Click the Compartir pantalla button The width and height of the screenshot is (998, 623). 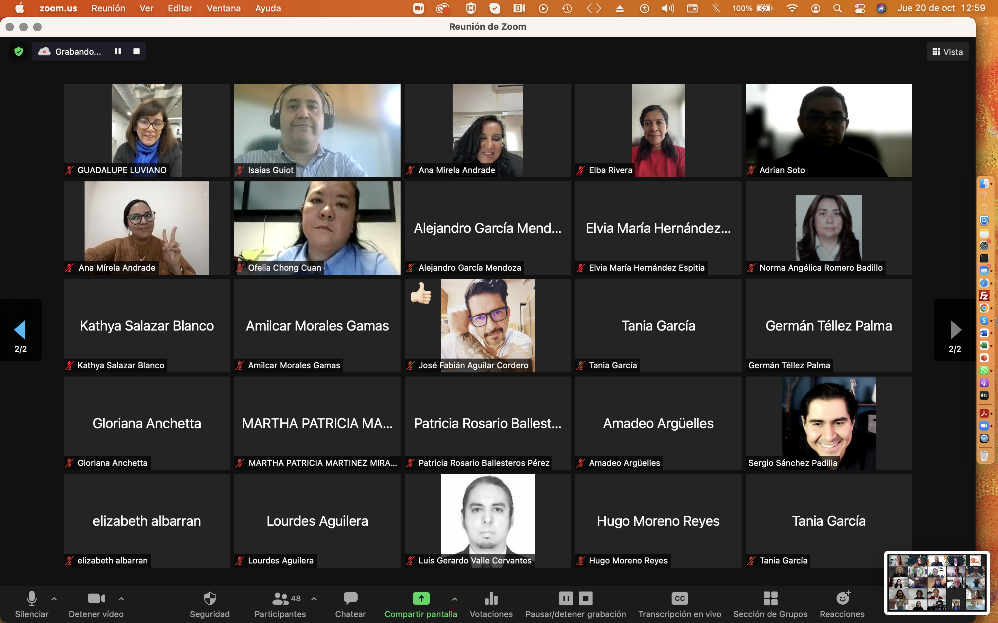421,598
